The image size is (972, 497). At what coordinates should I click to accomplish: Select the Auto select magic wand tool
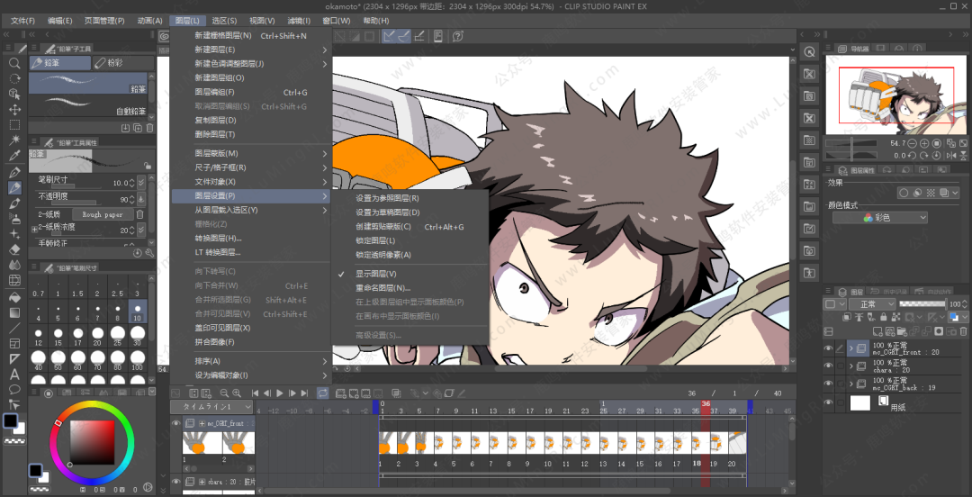click(x=15, y=140)
